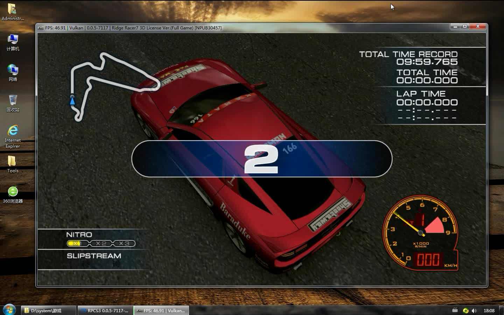This screenshot has height=315, width=504.
Task: Switch to RPCS3 0.0.5-7117 taskbar window
Action: (x=105, y=310)
